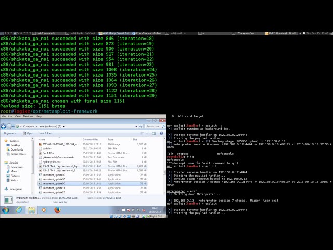333x250 pixels.
Task: Click the details pane application thumbnail
Action: tap(8, 200)
